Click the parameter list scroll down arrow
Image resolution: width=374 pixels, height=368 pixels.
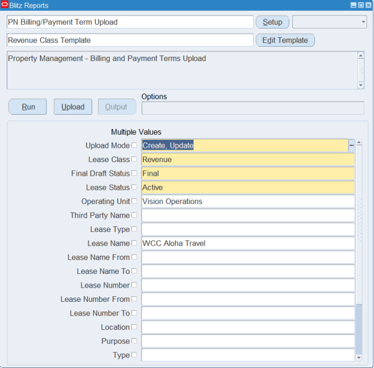359,357
